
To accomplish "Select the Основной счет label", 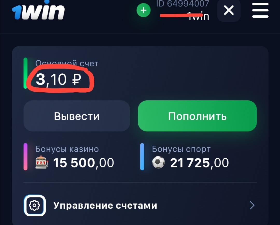I will click(67, 64).
